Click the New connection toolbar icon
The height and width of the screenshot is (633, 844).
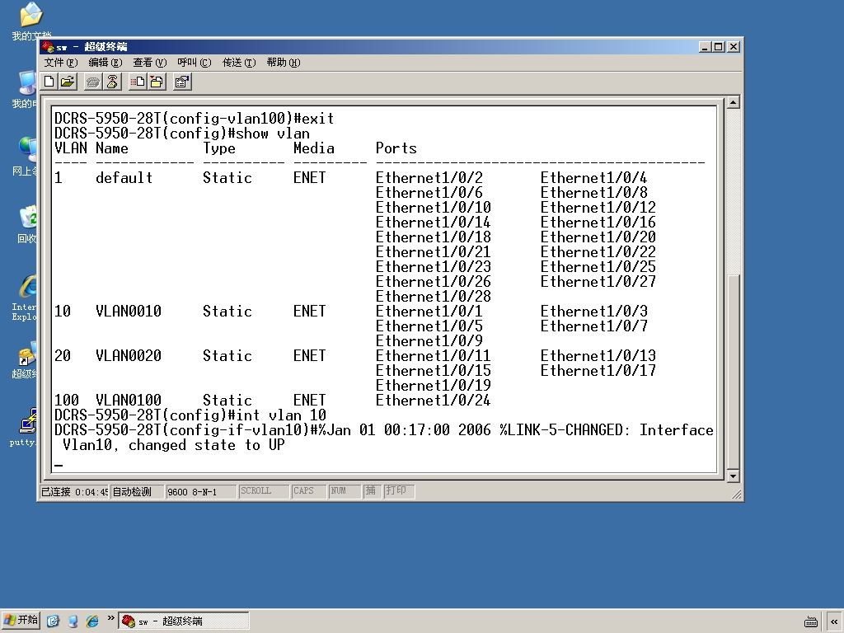[49, 82]
